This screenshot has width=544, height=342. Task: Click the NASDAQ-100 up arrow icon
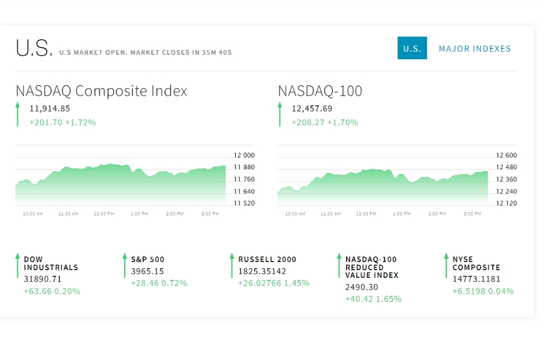point(280,115)
